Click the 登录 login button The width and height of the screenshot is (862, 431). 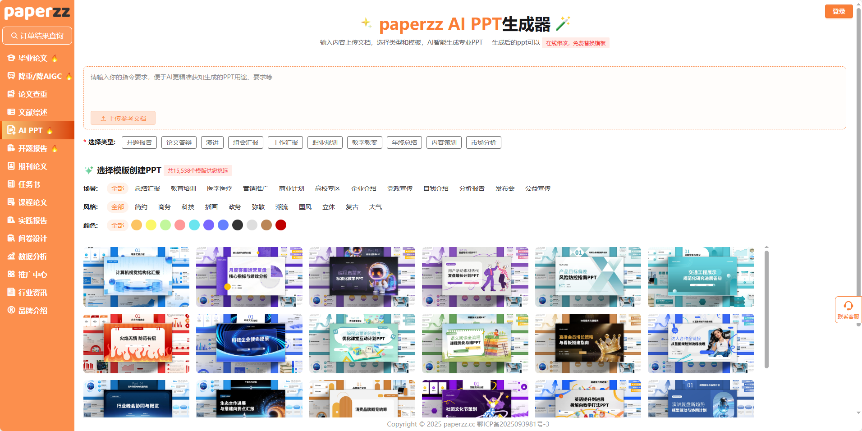coord(838,11)
